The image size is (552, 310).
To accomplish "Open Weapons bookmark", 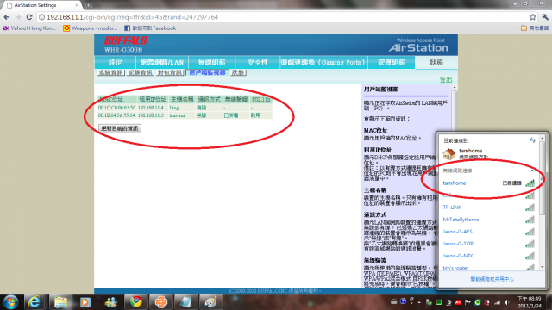I will 90,28.
